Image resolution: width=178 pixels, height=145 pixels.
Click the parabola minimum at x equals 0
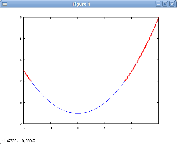coord(78,113)
